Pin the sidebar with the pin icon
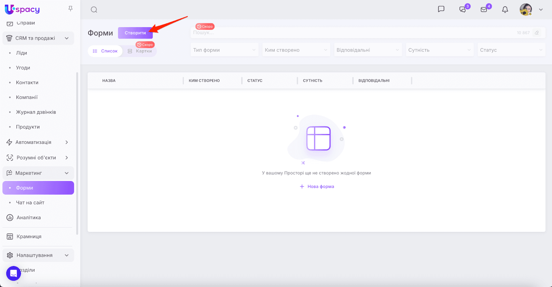This screenshot has height=287, width=552. [x=70, y=9]
